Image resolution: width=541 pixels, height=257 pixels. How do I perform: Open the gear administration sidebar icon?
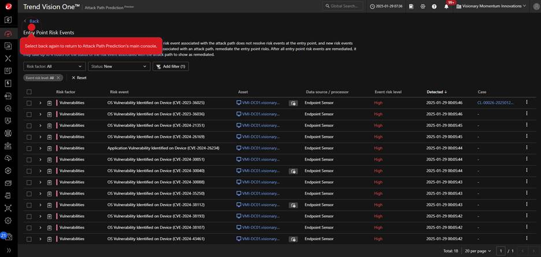click(x=8, y=221)
